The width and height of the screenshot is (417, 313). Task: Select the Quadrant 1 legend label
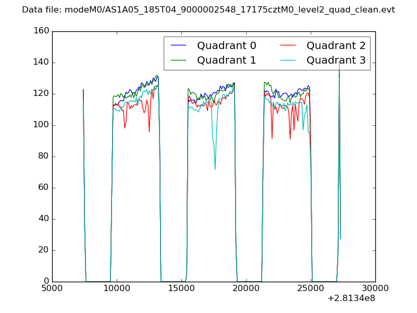click(226, 61)
